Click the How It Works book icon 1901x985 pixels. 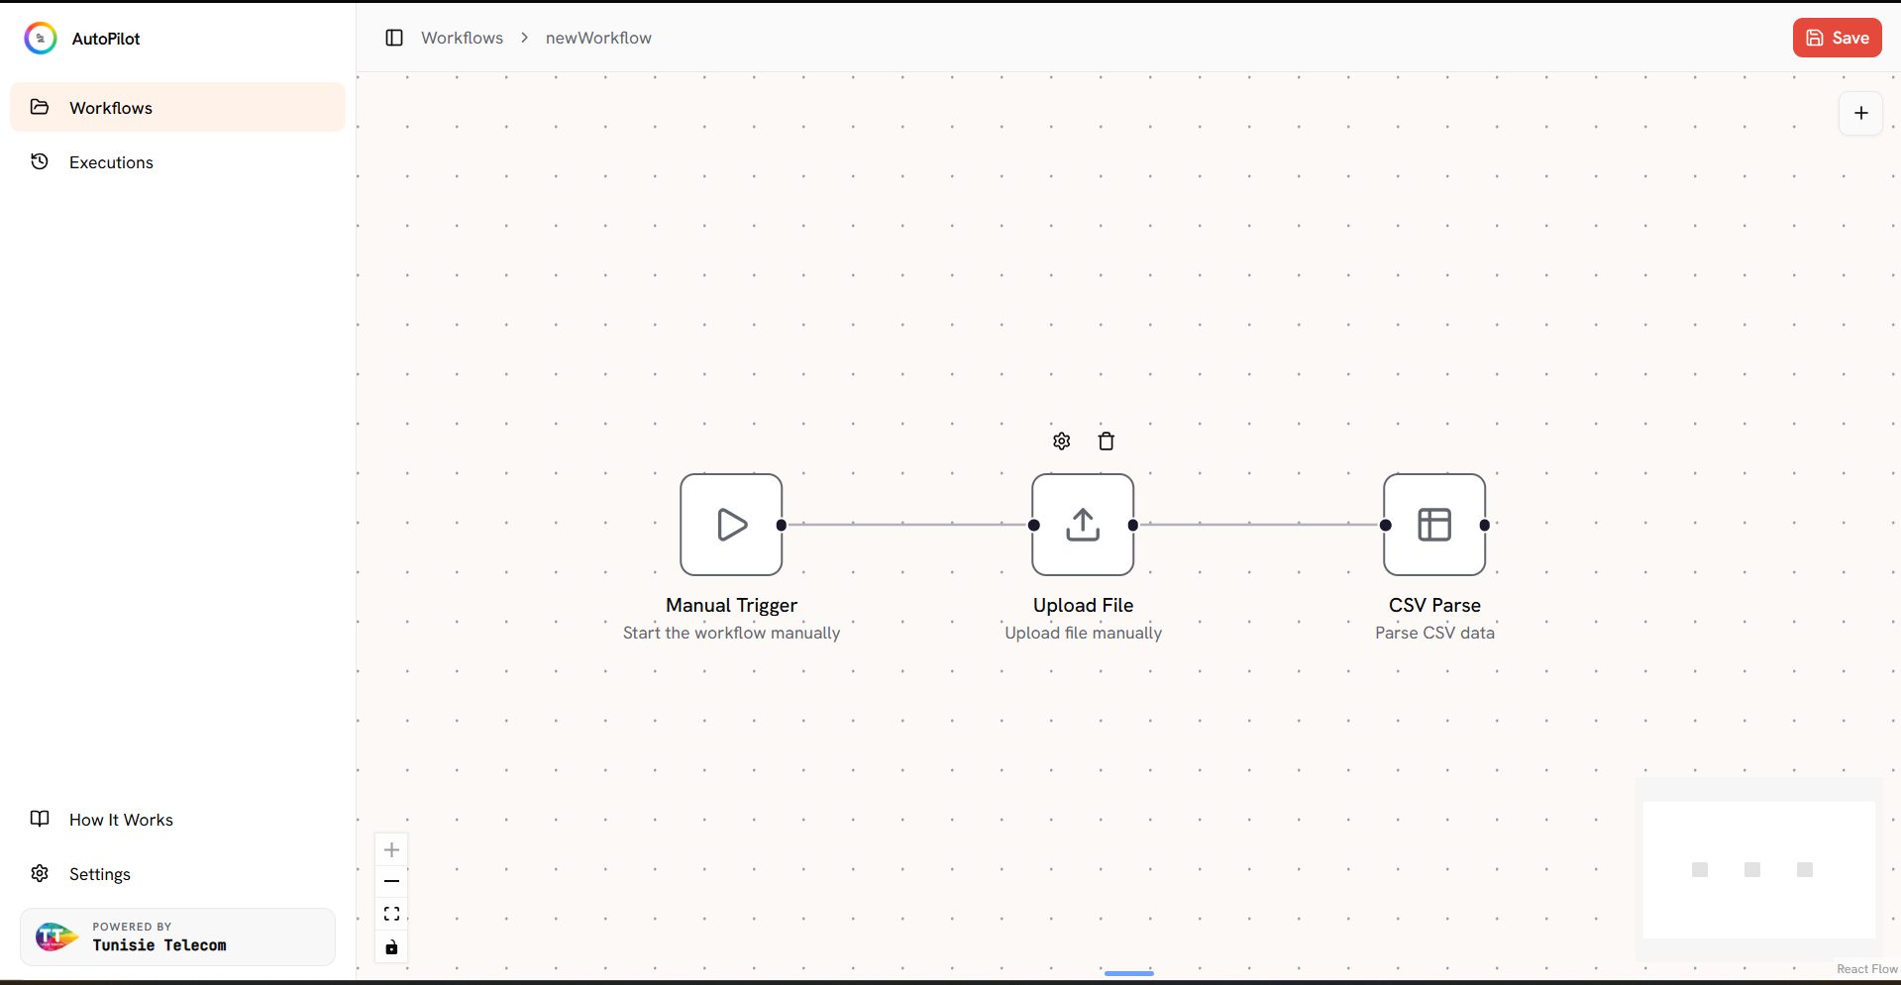click(x=40, y=819)
